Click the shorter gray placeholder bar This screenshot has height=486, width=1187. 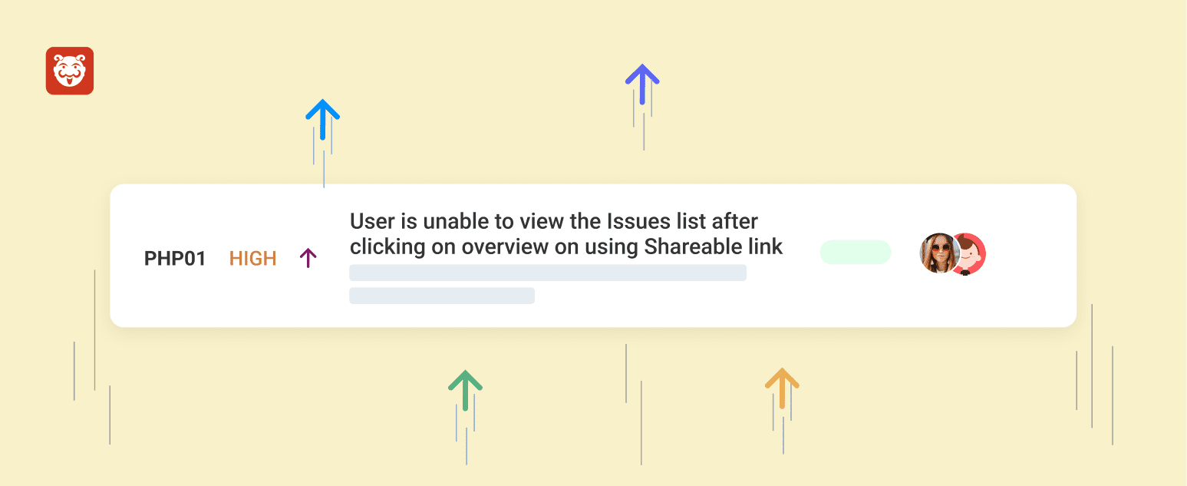pyautogui.click(x=442, y=296)
